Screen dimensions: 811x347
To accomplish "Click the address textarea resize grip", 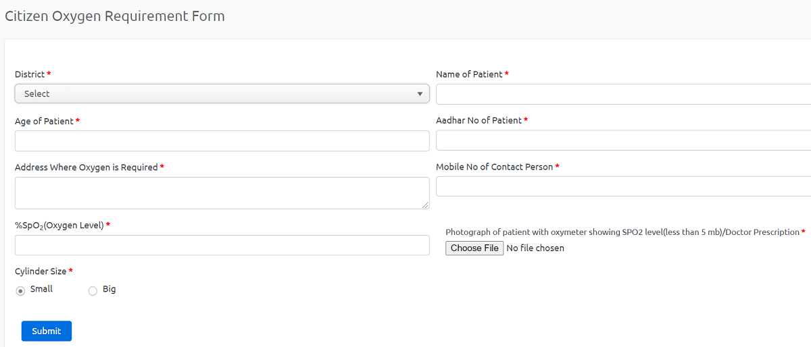I will 425,205.
